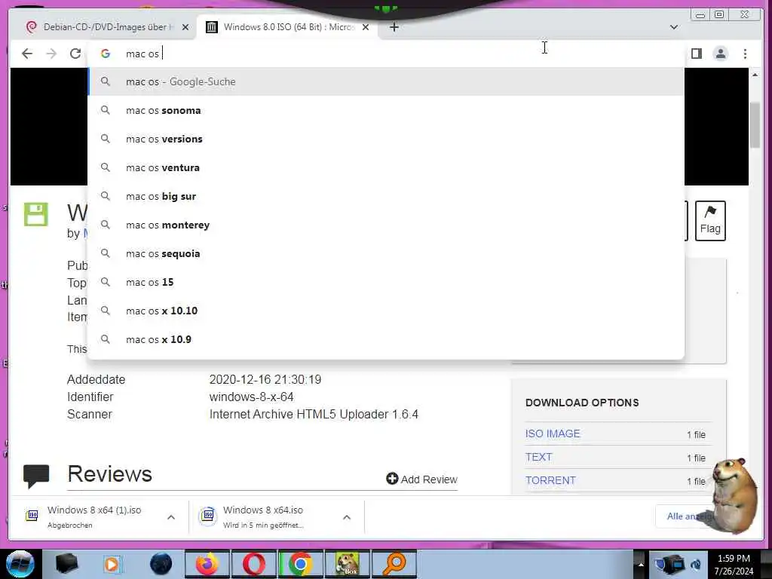Reload the current page
Screen dimensions: 772x579
click(75, 54)
